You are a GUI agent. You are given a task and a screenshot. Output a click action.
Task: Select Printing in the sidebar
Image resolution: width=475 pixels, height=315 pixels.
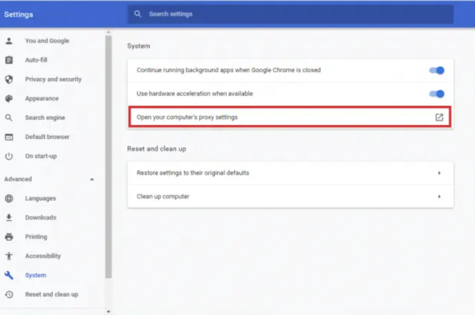pyautogui.click(x=36, y=237)
